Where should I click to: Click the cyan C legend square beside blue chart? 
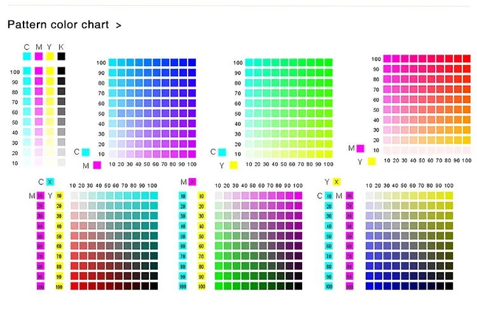point(86,152)
